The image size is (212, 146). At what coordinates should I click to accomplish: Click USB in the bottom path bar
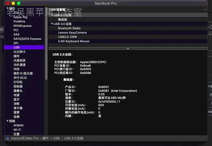[x=56, y=138]
